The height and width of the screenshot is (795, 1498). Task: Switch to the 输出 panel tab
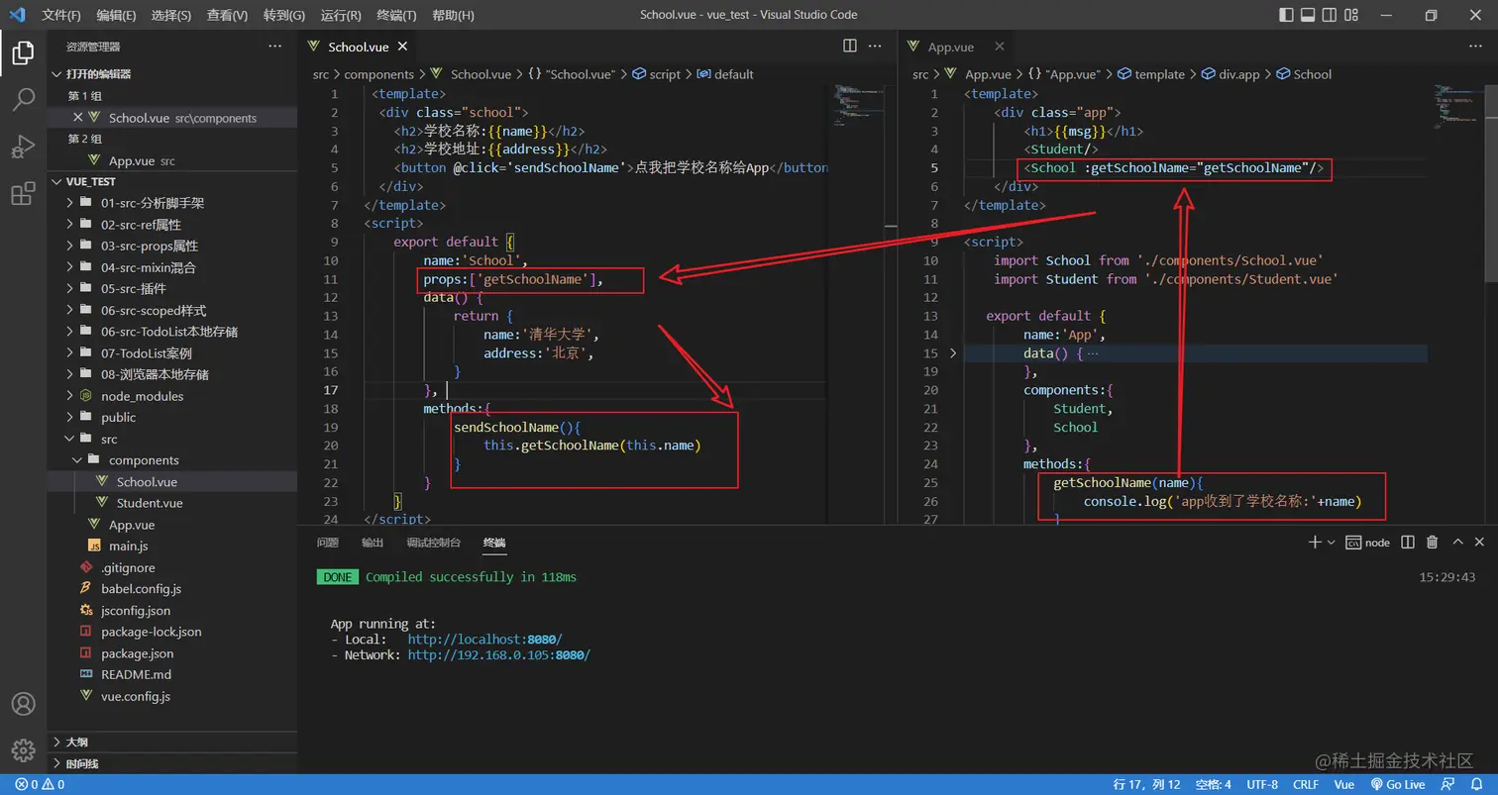pos(373,543)
